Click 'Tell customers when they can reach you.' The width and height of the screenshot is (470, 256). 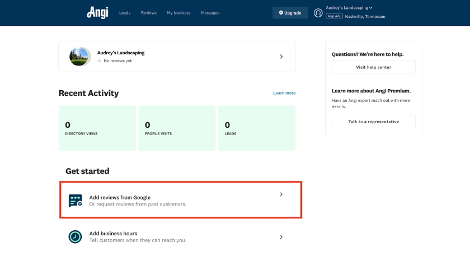[x=138, y=240]
